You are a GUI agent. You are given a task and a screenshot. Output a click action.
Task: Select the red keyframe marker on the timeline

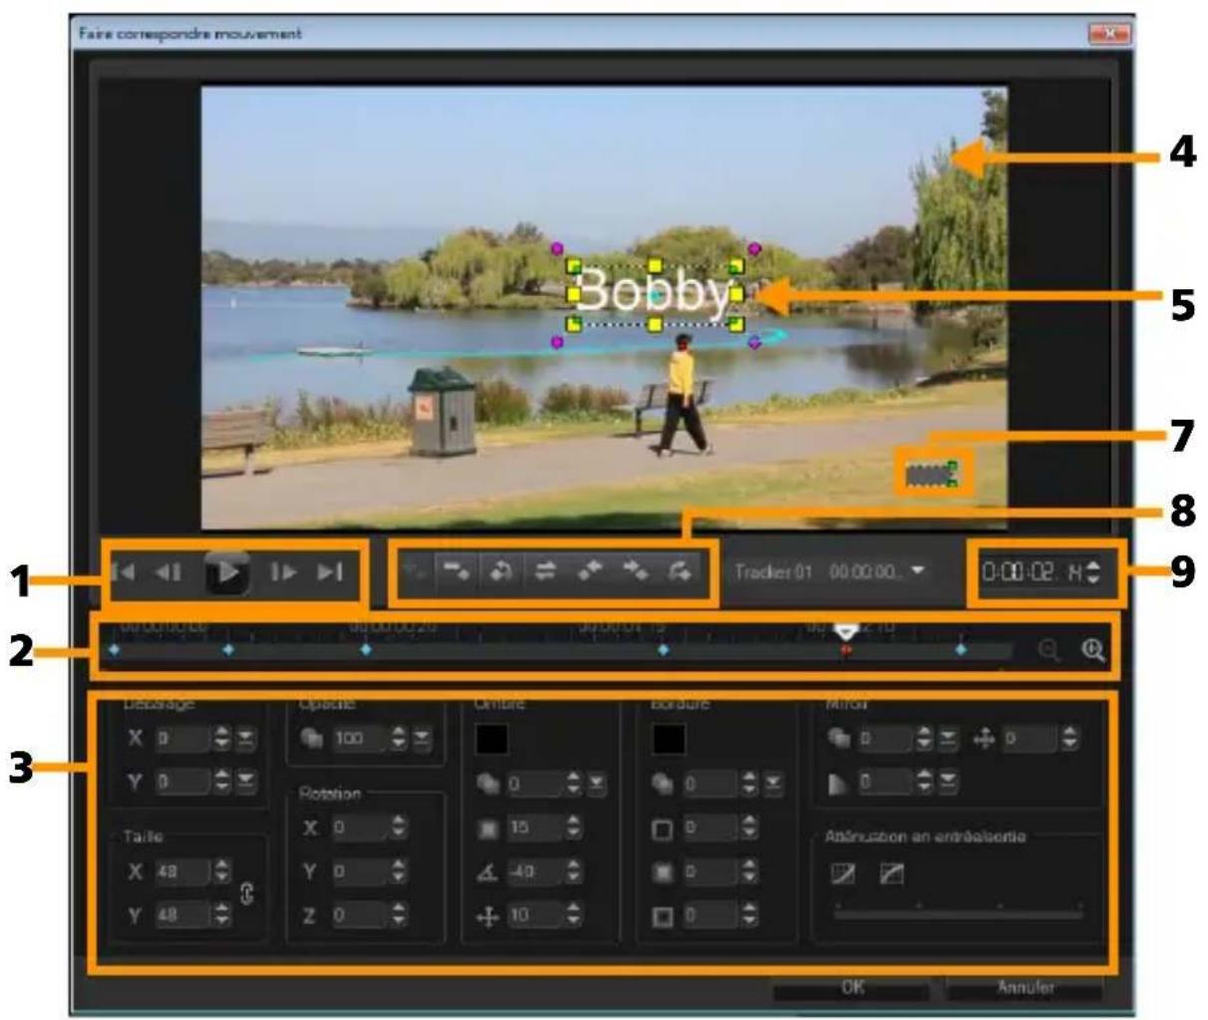[x=846, y=649]
